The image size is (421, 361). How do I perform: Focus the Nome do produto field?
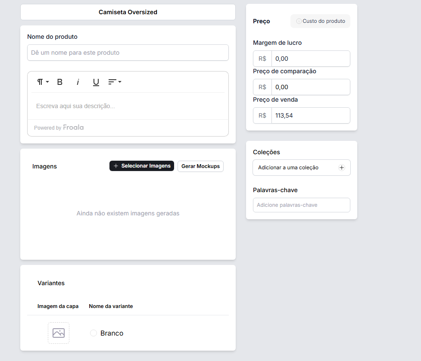tap(128, 53)
